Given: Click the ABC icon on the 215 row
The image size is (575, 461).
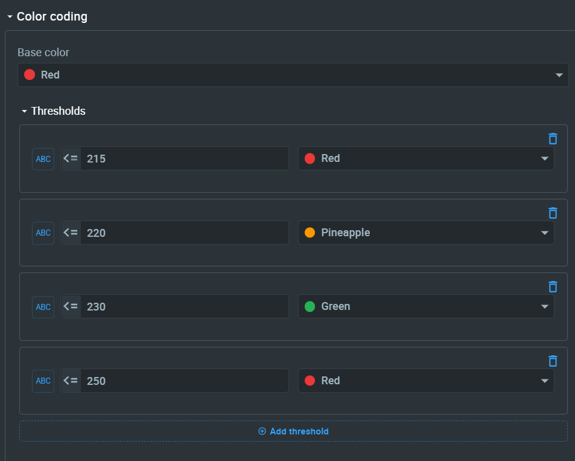Looking at the screenshot, I should pos(43,159).
